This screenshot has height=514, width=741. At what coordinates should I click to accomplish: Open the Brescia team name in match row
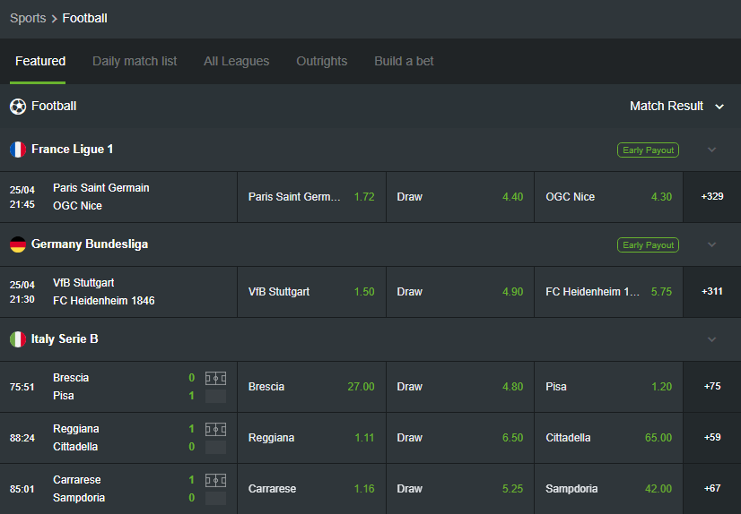click(x=71, y=378)
